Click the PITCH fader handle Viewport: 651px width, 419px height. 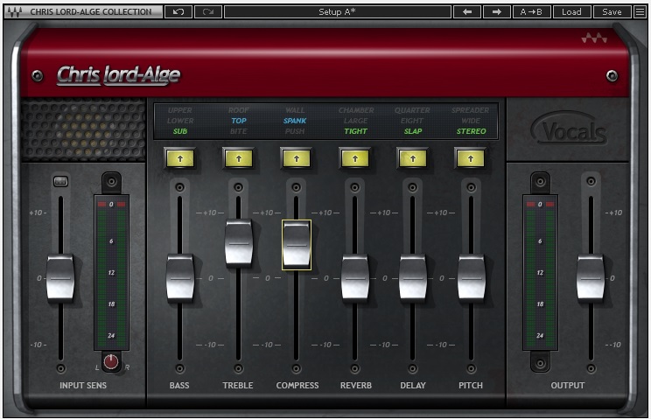[x=472, y=277]
